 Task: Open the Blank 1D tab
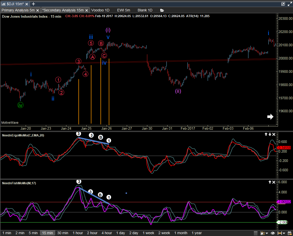145,10
